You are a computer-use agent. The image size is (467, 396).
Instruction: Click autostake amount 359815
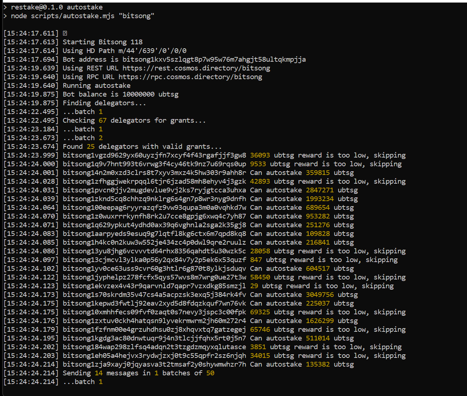pyautogui.click(x=318, y=173)
